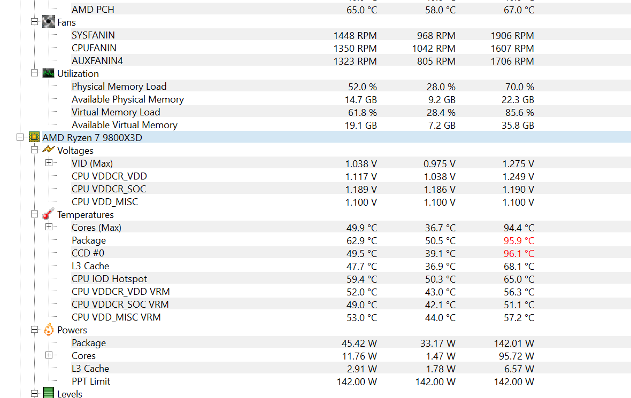Expand the Cores (Max) temperature entry
The image size is (631, 398).
(x=49, y=227)
